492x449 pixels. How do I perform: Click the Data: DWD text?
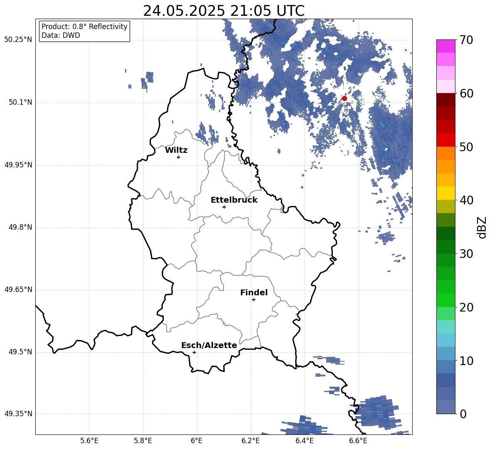(61, 35)
